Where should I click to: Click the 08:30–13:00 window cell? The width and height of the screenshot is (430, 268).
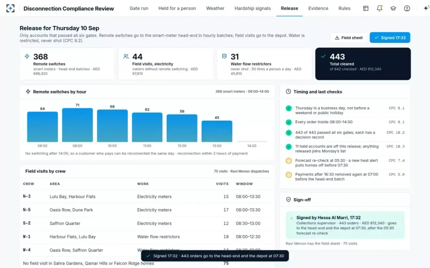[248, 223]
